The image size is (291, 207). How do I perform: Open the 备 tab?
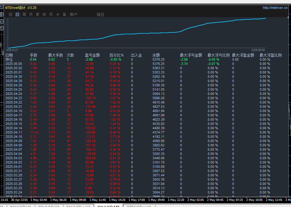click(64, 14)
